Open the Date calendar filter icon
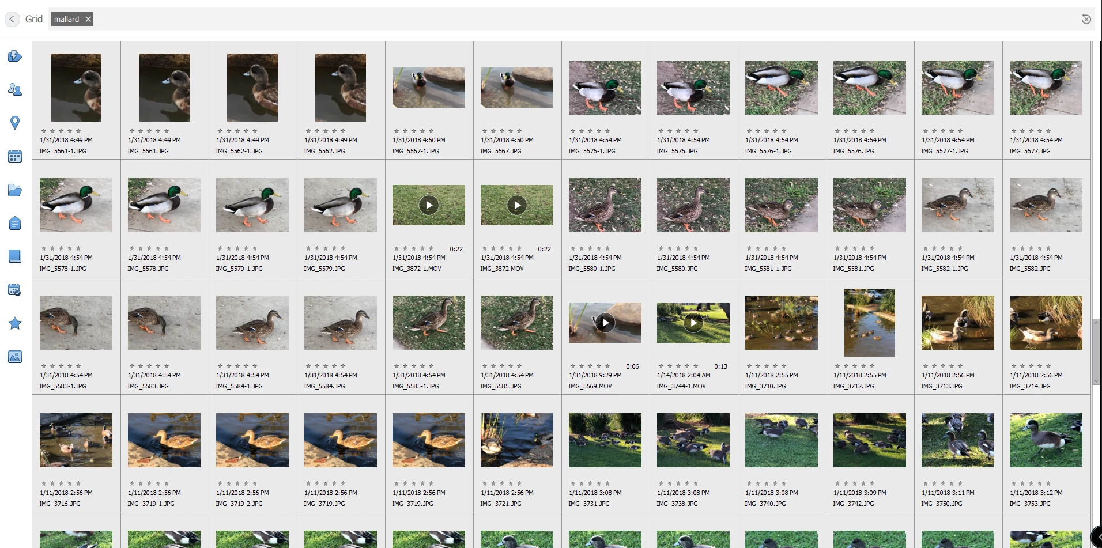Screen dimensions: 1102x548 point(15,156)
